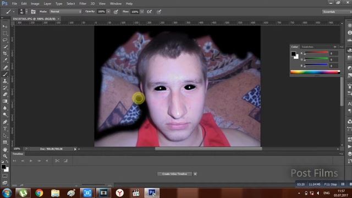The image size is (352, 198).
Task: Open the Image menu
Action: point(35,4)
